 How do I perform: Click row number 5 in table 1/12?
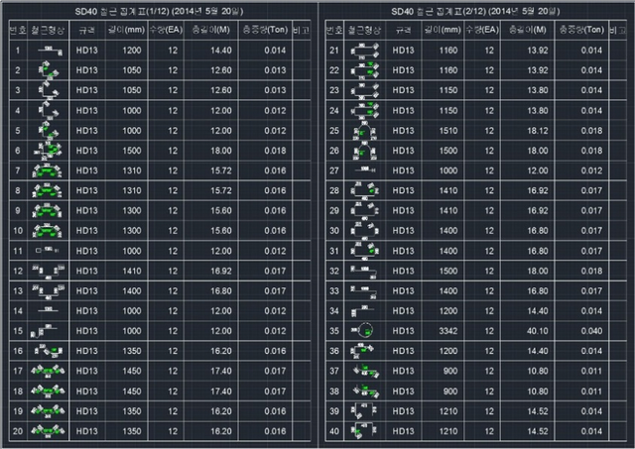18,131
